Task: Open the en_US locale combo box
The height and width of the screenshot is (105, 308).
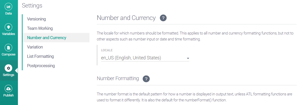Action: [x=145, y=58]
